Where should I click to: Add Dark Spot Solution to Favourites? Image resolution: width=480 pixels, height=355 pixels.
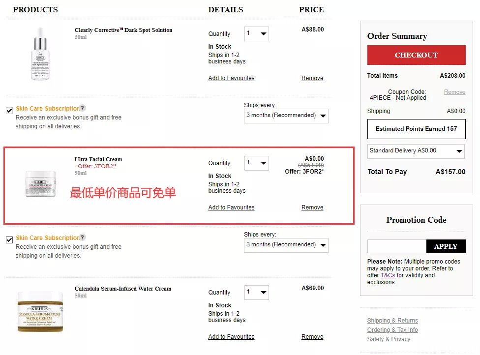pos(231,78)
